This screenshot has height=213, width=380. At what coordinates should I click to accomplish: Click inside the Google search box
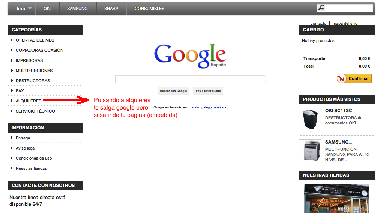[x=190, y=79]
